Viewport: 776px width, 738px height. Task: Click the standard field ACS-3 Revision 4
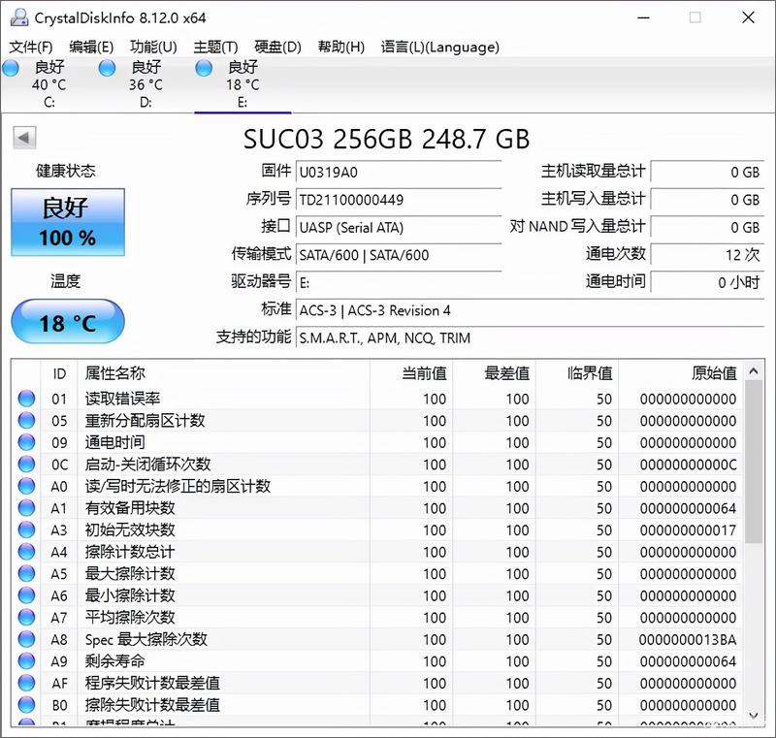point(530,310)
